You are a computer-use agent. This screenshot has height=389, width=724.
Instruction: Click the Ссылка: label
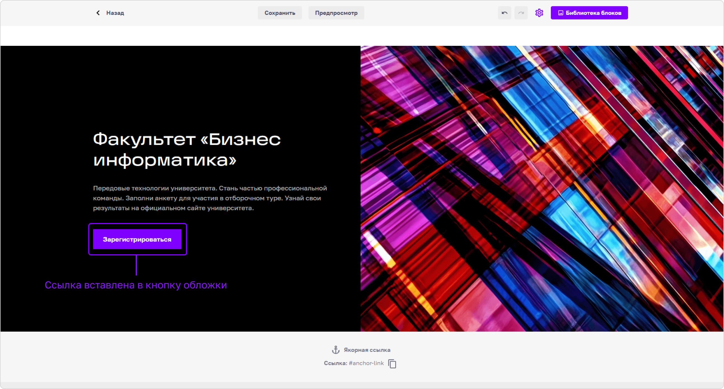[x=335, y=363]
